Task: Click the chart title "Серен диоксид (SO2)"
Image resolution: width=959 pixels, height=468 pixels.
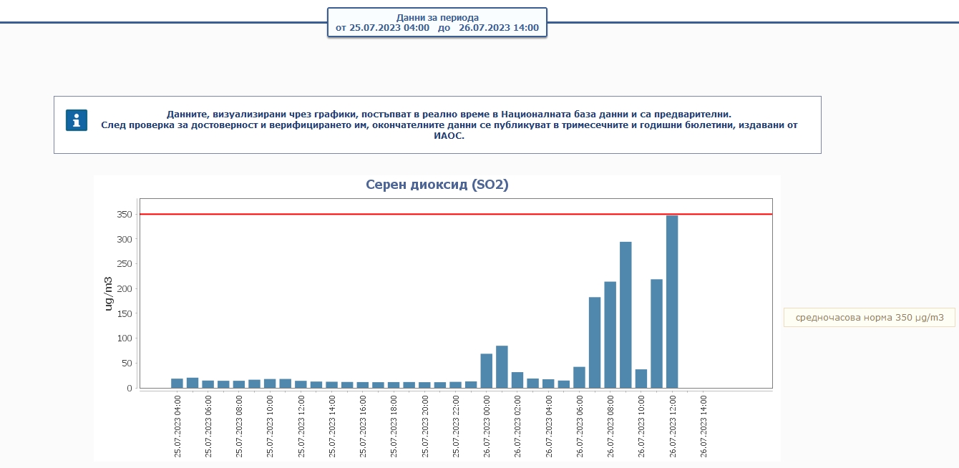Action: point(437,185)
